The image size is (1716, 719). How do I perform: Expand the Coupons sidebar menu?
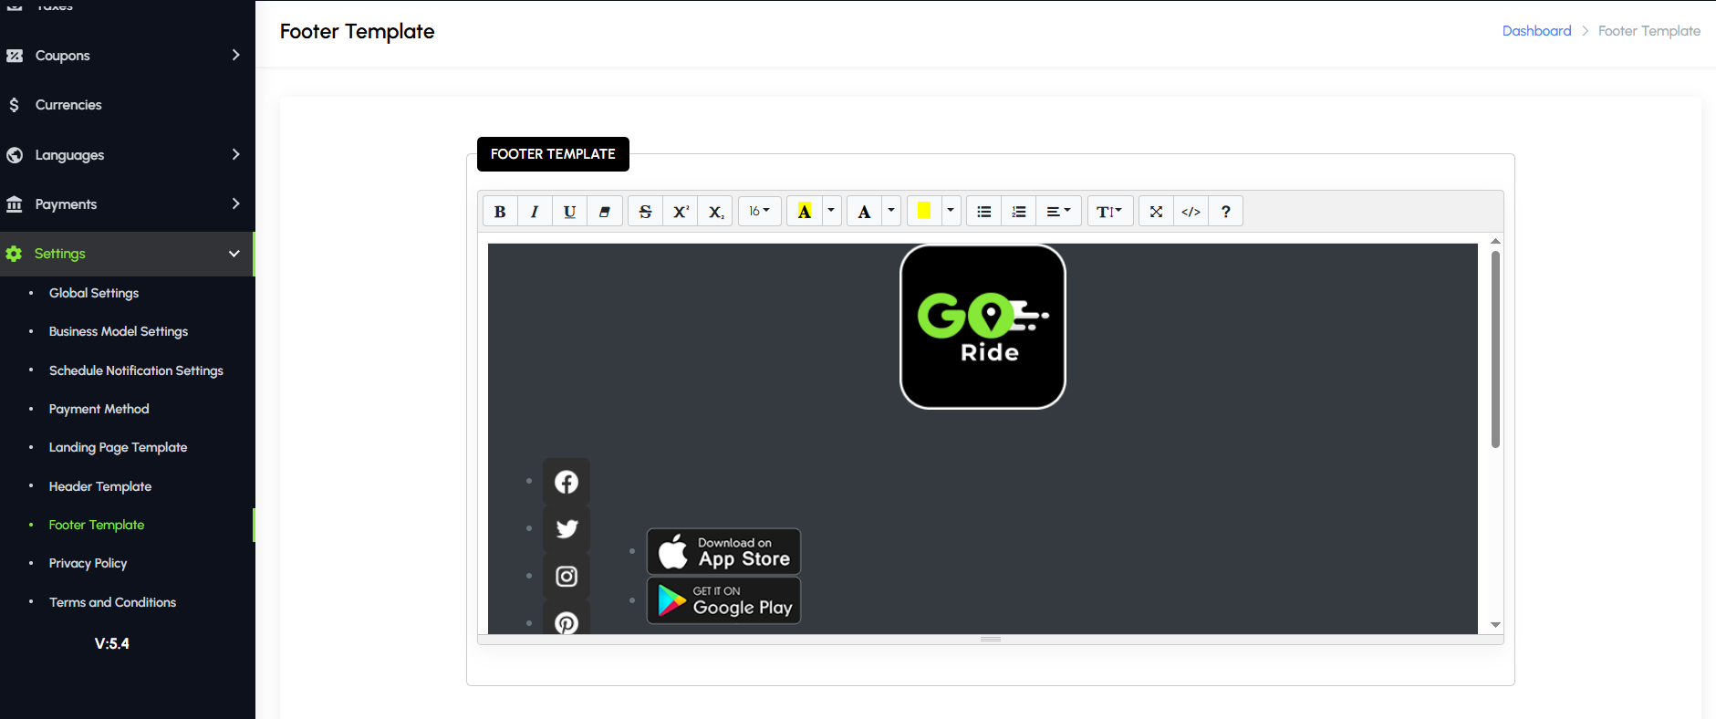[x=127, y=56]
